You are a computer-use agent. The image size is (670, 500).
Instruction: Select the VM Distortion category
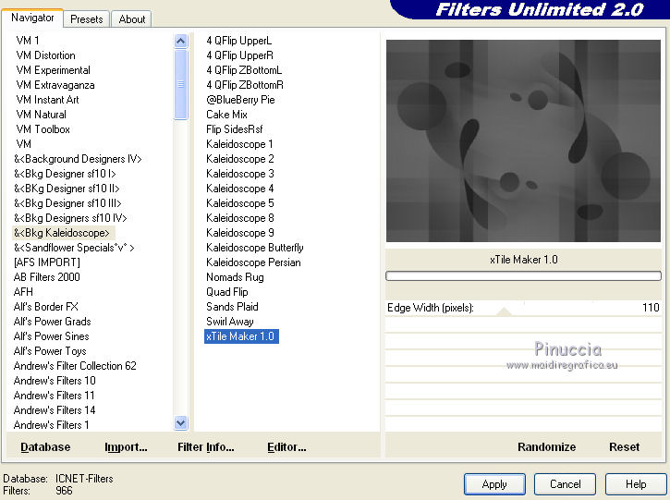click(45, 55)
